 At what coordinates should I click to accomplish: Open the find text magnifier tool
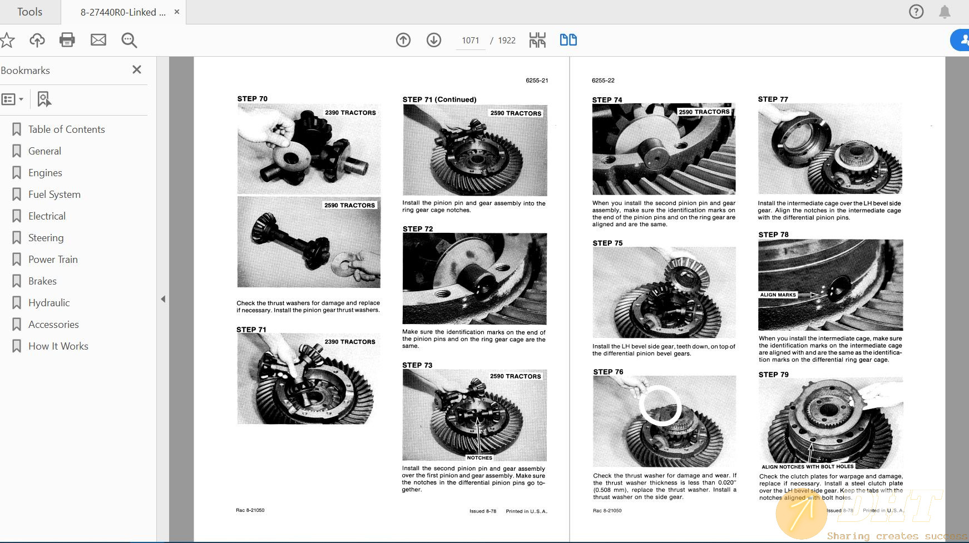129,40
